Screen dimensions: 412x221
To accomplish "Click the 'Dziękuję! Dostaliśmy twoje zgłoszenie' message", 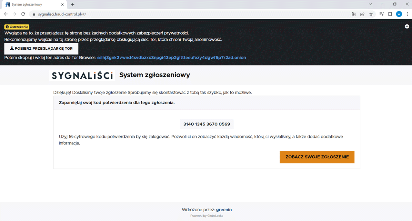I will tap(153, 93).
